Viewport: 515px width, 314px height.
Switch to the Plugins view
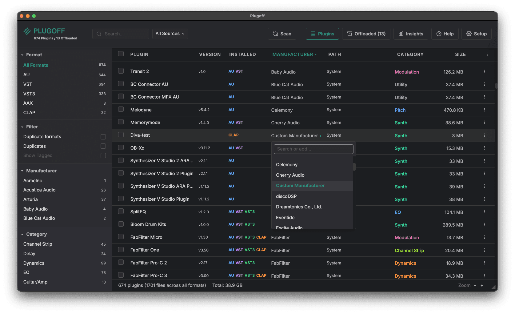[x=322, y=34]
